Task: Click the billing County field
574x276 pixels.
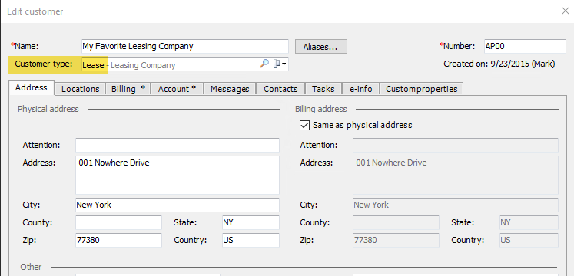Action: coord(396,222)
